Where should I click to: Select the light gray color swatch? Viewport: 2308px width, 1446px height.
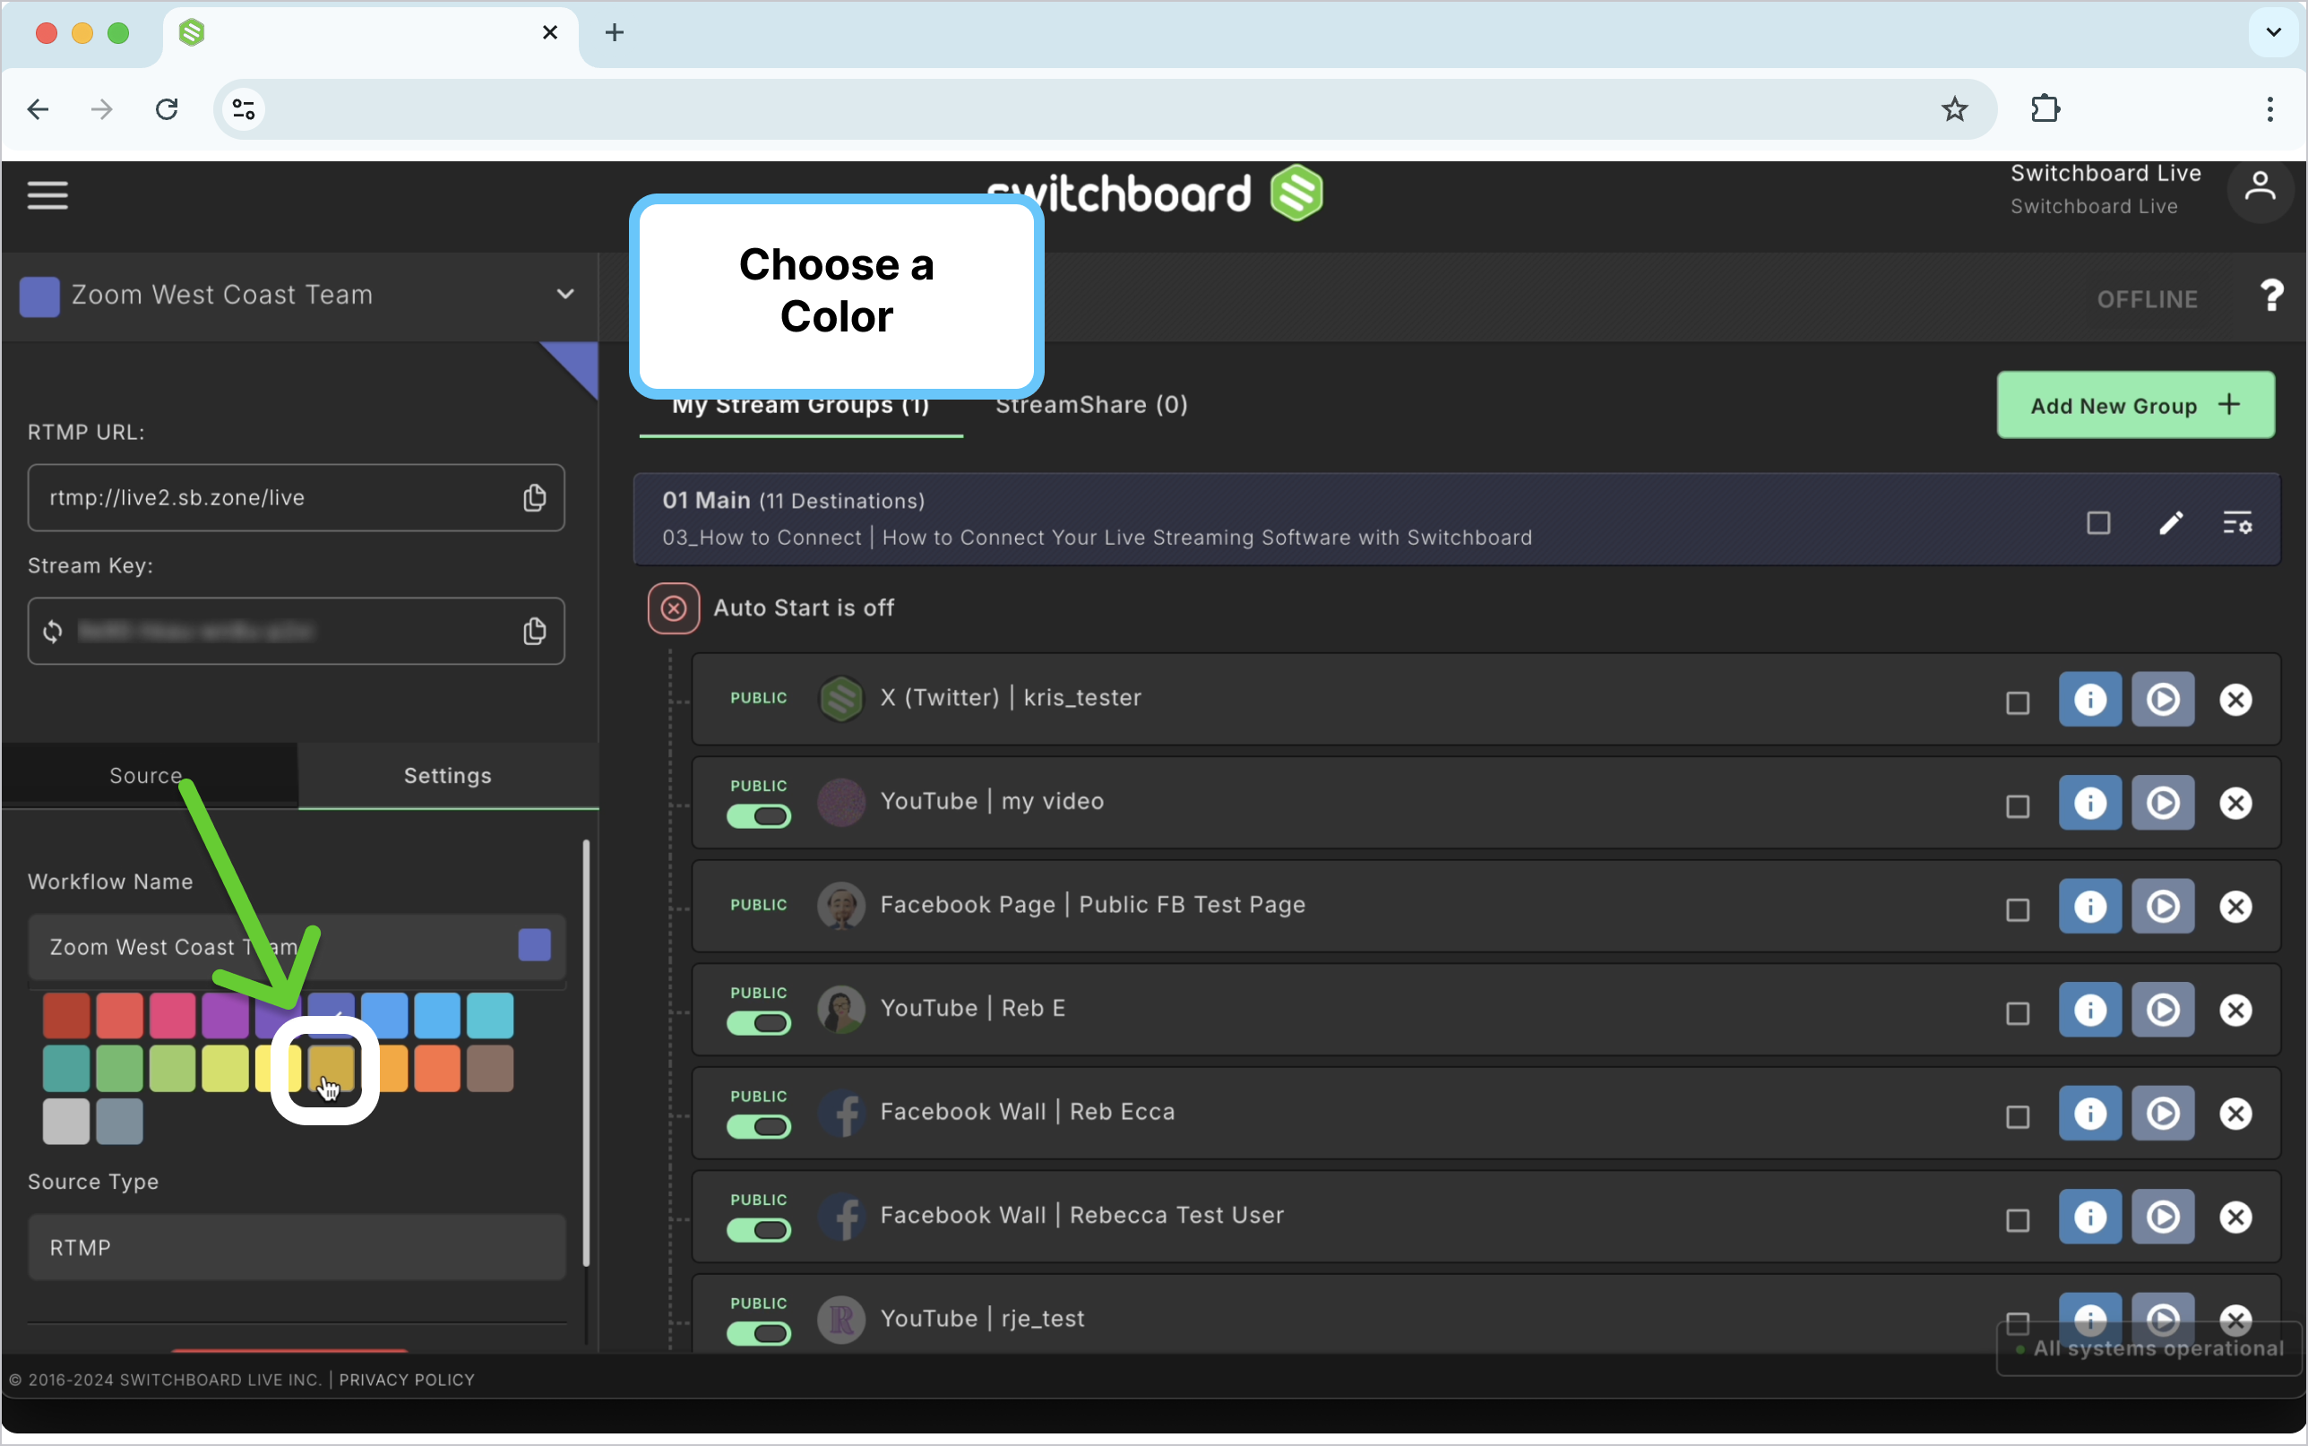(66, 1121)
